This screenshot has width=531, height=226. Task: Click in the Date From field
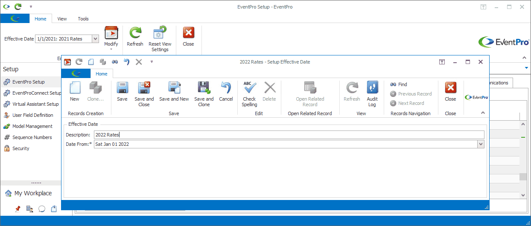[x=286, y=144]
